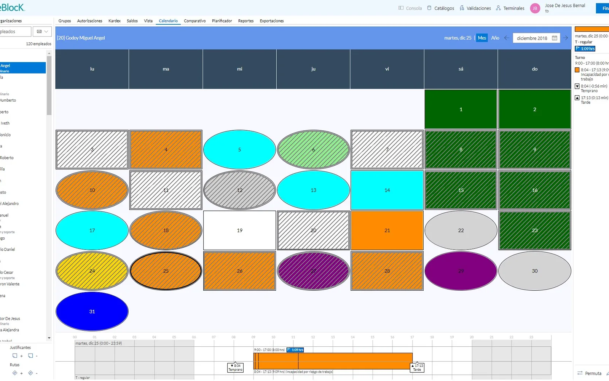The height and width of the screenshot is (381, 609).
Task: Go to previous month arrow
Action: [x=507, y=38]
